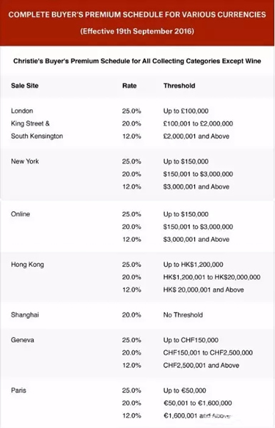Select the Sale Site column header
275x428 pixels.
pos(24,86)
